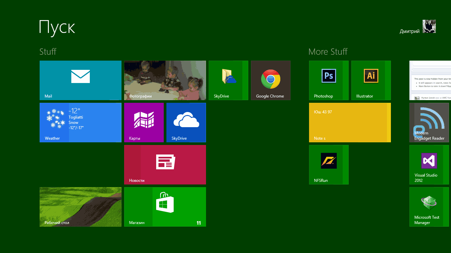
Task: Click the user profile picture
Action: point(429,26)
